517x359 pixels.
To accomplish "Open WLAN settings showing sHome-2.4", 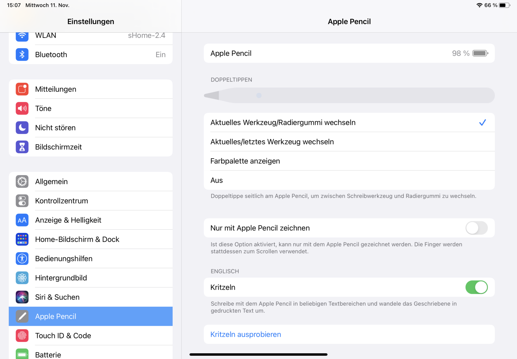I will (x=91, y=38).
